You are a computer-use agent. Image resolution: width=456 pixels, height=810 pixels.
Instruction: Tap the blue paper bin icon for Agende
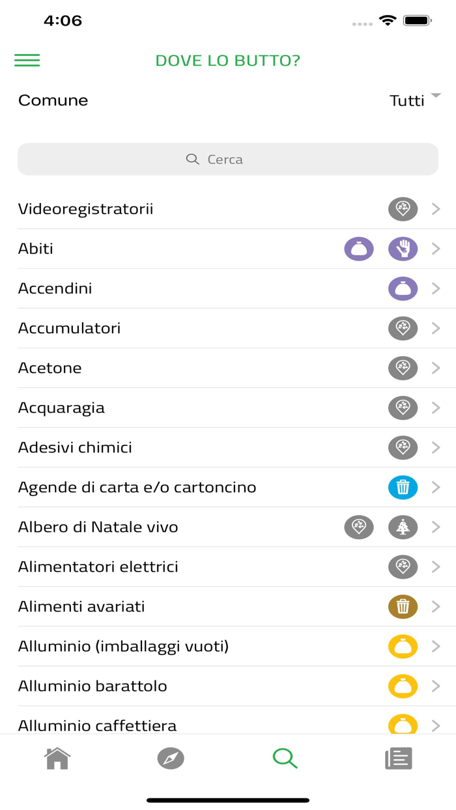[403, 487]
